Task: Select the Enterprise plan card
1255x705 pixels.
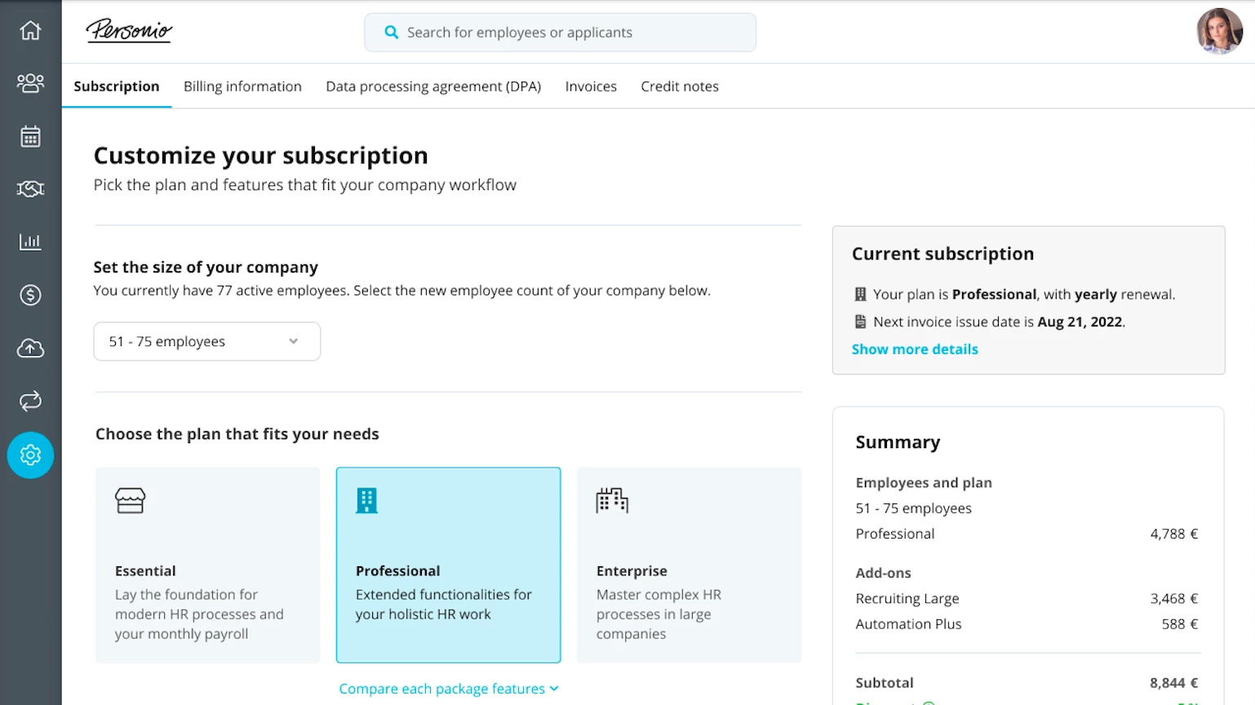Action: [689, 565]
